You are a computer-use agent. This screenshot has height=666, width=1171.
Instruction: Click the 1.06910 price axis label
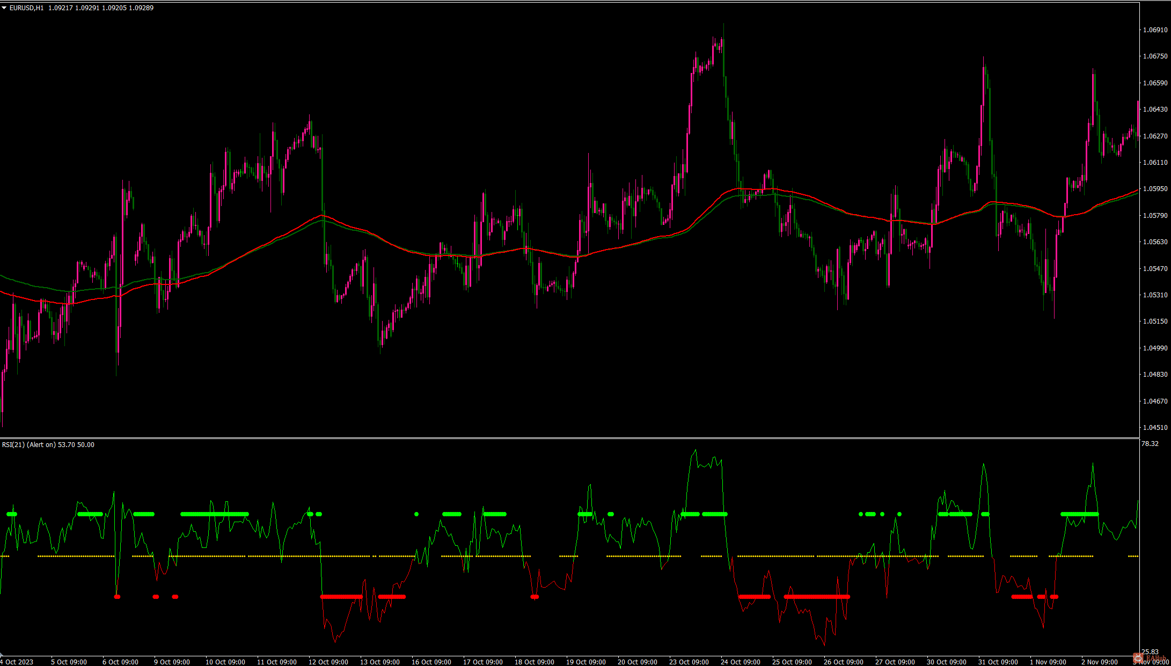(x=1155, y=30)
